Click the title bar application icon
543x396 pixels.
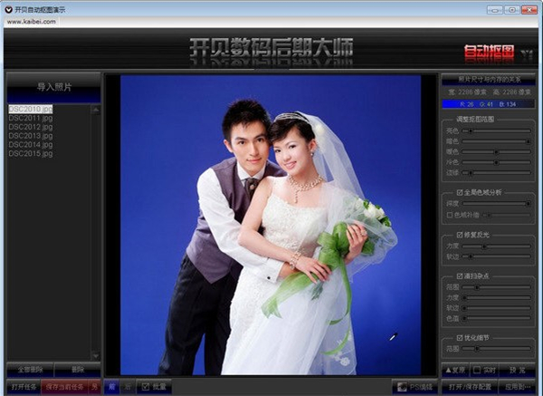tap(8, 8)
